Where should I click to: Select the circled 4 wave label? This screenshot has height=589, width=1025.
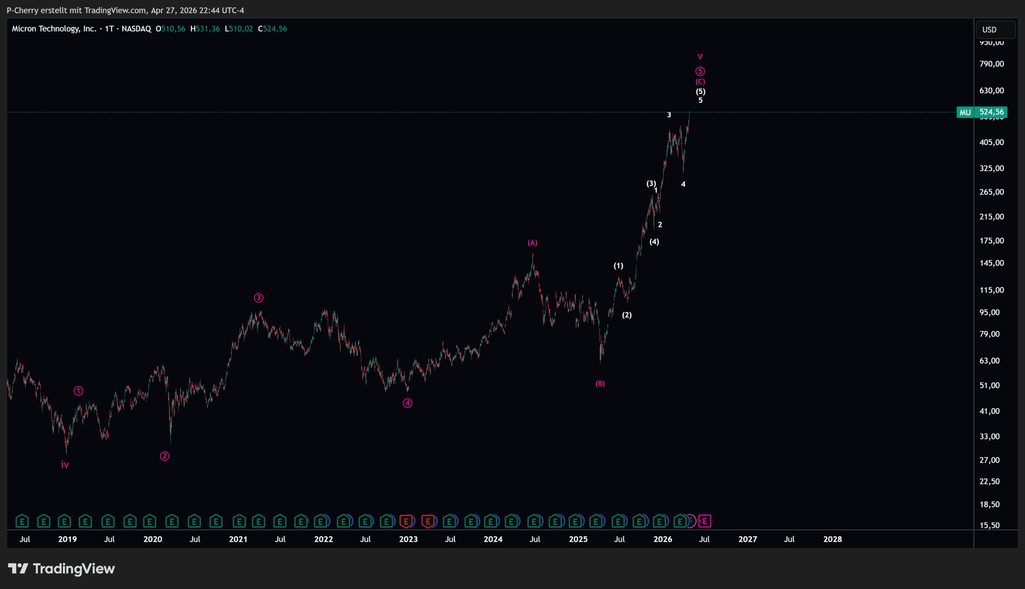pyautogui.click(x=408, y=403)
